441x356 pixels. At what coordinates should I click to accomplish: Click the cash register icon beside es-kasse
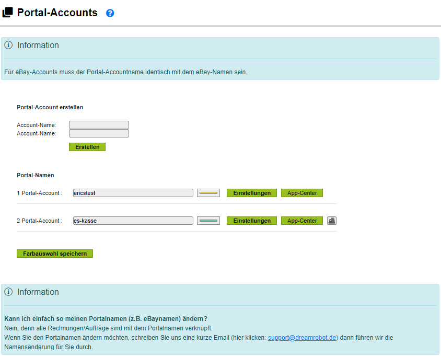(x=332, y=221)
